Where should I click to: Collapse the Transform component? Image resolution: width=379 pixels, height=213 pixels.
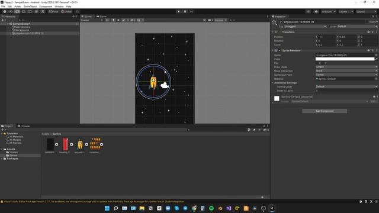coord(272,32)
